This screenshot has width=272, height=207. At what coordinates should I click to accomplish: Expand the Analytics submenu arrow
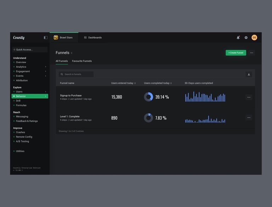tap(46, 67)
